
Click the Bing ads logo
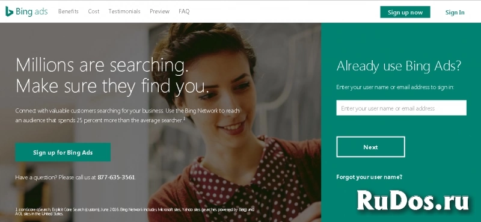(x=26, y=11)
